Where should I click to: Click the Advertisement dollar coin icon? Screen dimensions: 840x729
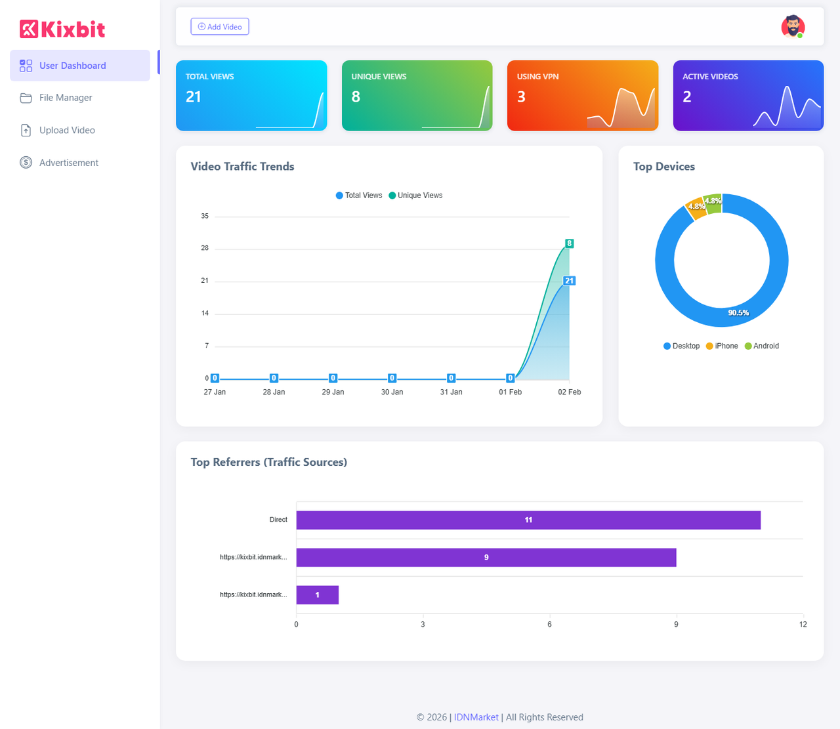(x=26, y=163)
